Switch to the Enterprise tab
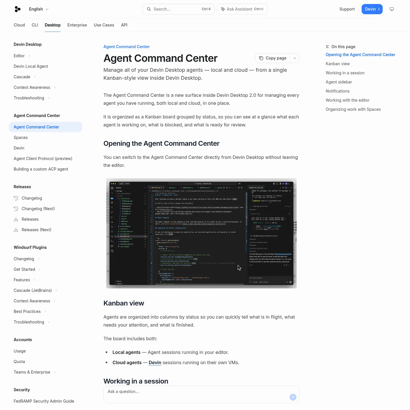 coord(77,25)
